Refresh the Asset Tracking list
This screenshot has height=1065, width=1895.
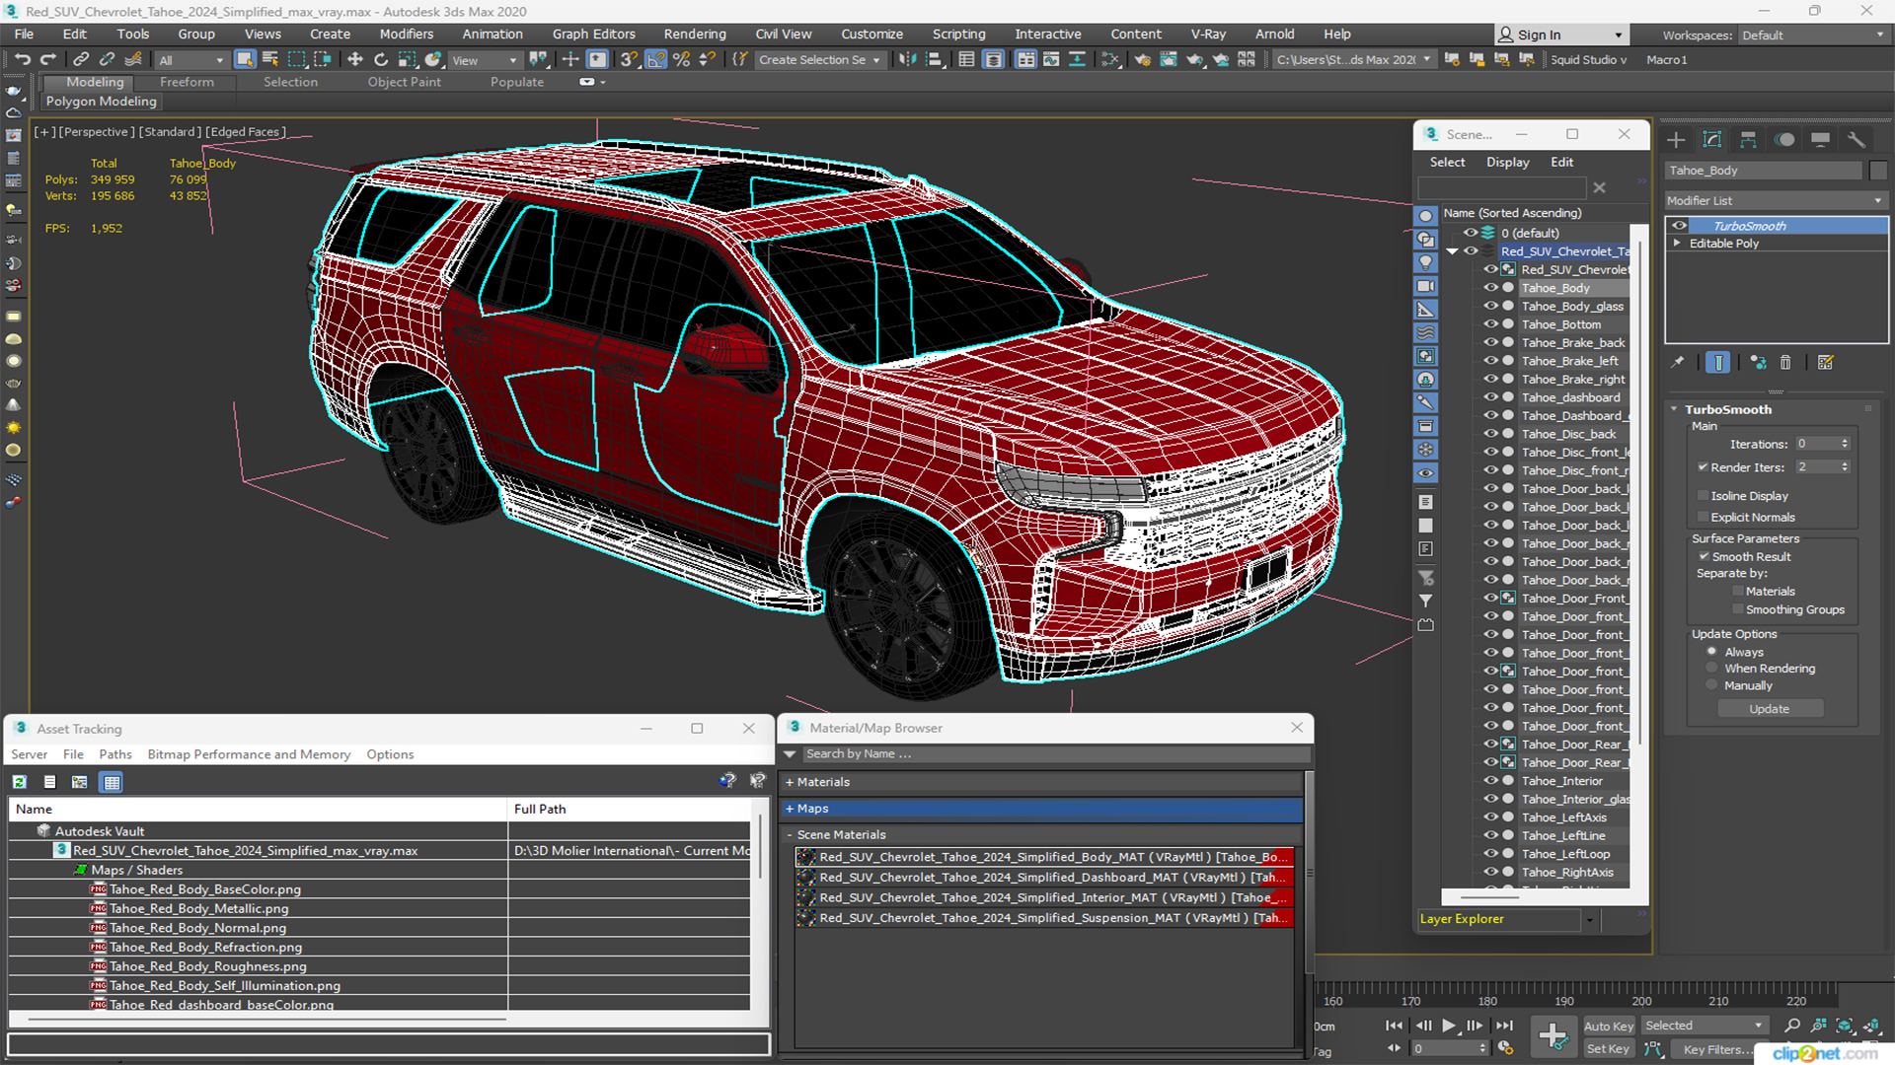pyautogui.click(x=19, y=782)
